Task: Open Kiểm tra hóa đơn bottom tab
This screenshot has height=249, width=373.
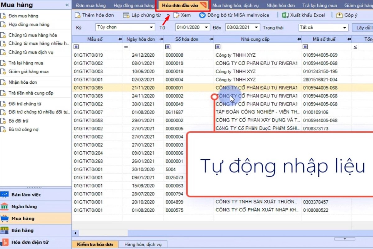Action: 95,244
